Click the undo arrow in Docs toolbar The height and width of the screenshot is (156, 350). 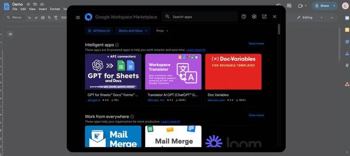coord(29,18)
